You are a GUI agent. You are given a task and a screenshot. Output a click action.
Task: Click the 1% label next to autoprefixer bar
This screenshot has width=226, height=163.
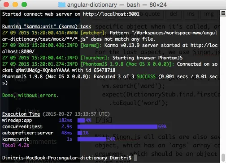86,133
